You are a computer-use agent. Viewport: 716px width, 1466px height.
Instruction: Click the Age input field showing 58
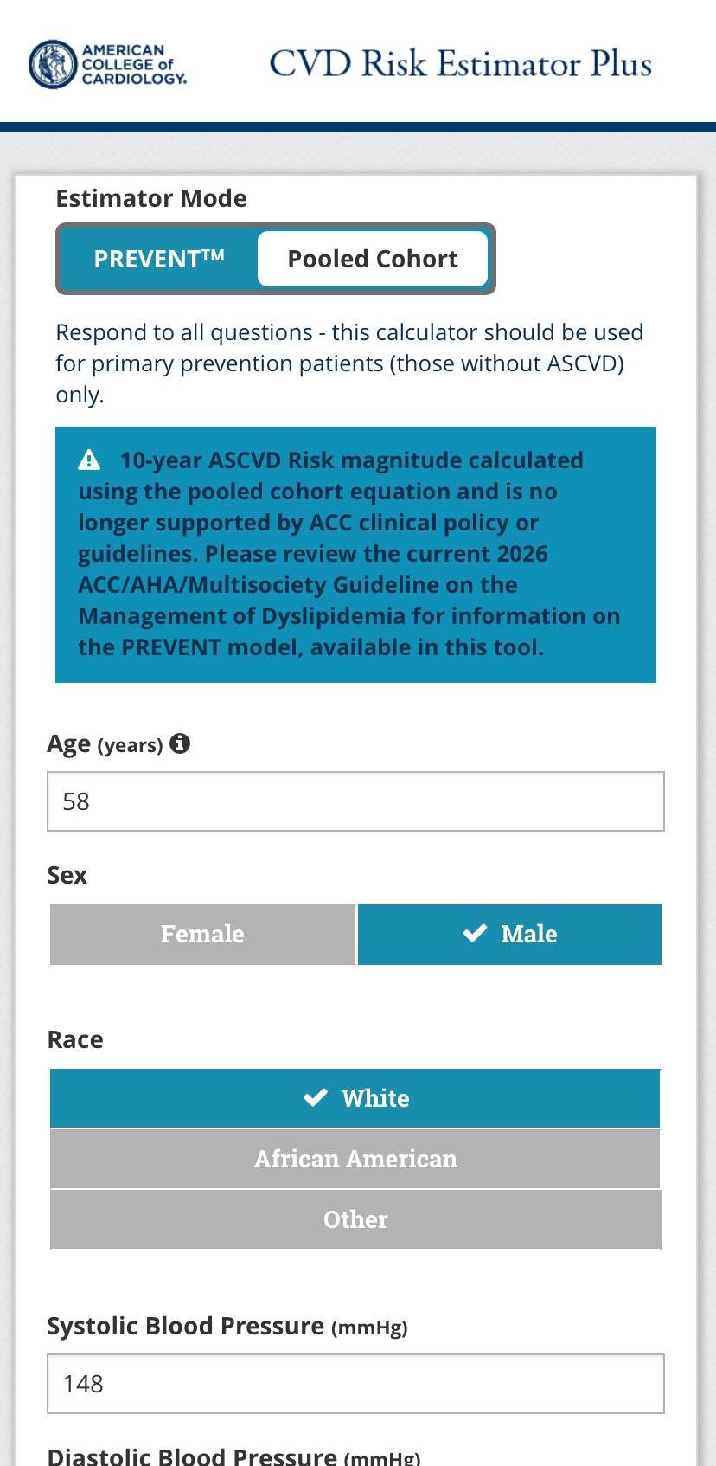point(355,801)
